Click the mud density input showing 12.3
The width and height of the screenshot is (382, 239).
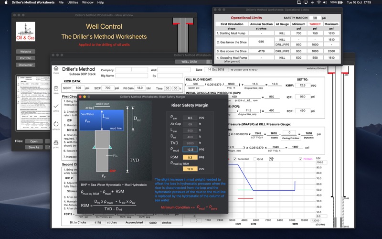(190, 150)
